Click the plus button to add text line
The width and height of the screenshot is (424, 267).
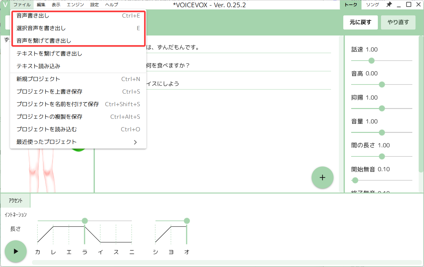(x=322, y=177)
